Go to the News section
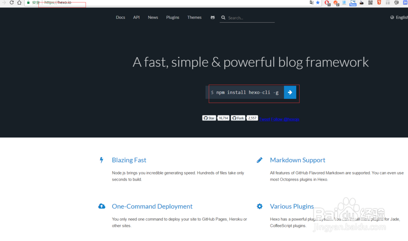 pyautogui.click(x=153, y=18)
